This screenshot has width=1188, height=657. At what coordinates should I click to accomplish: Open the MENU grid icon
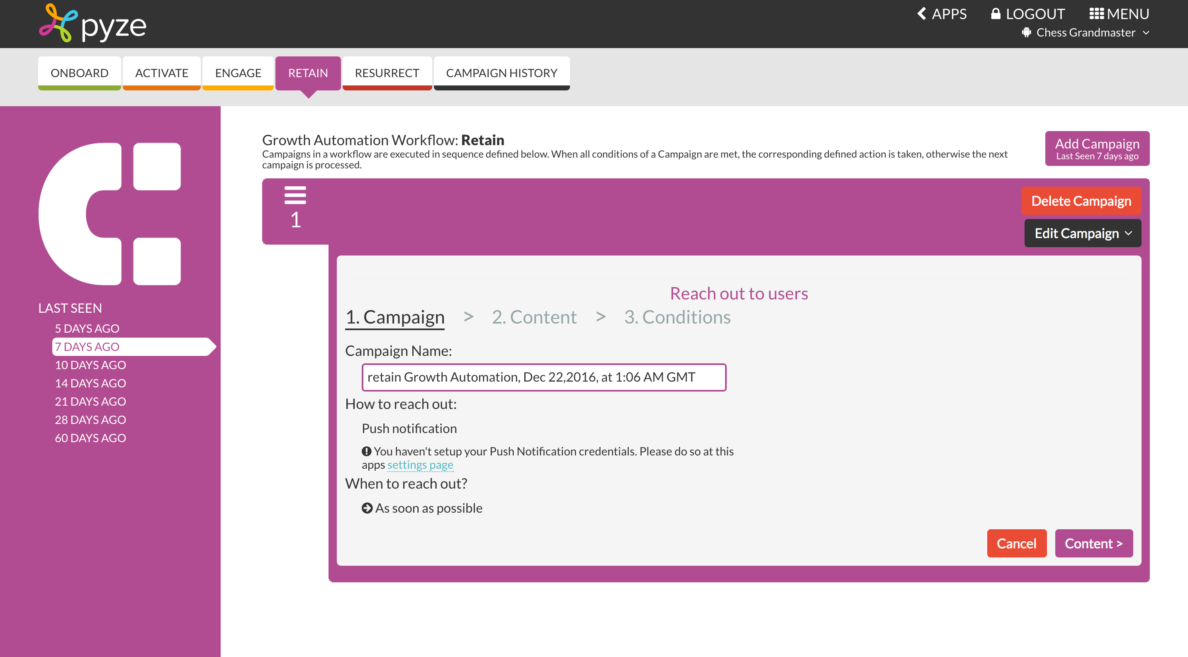pos(1096,14)
